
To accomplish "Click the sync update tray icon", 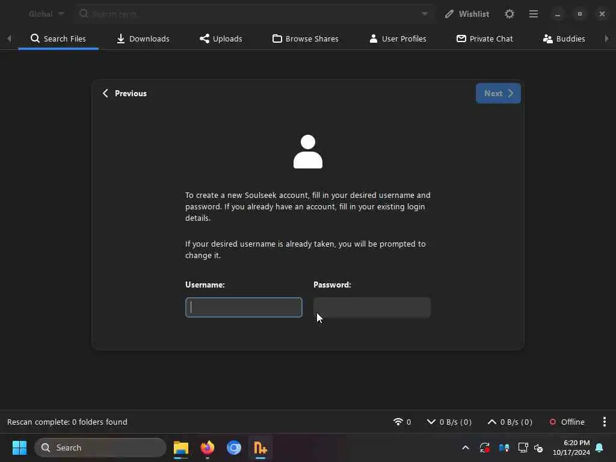I will [x=485, y=448].
